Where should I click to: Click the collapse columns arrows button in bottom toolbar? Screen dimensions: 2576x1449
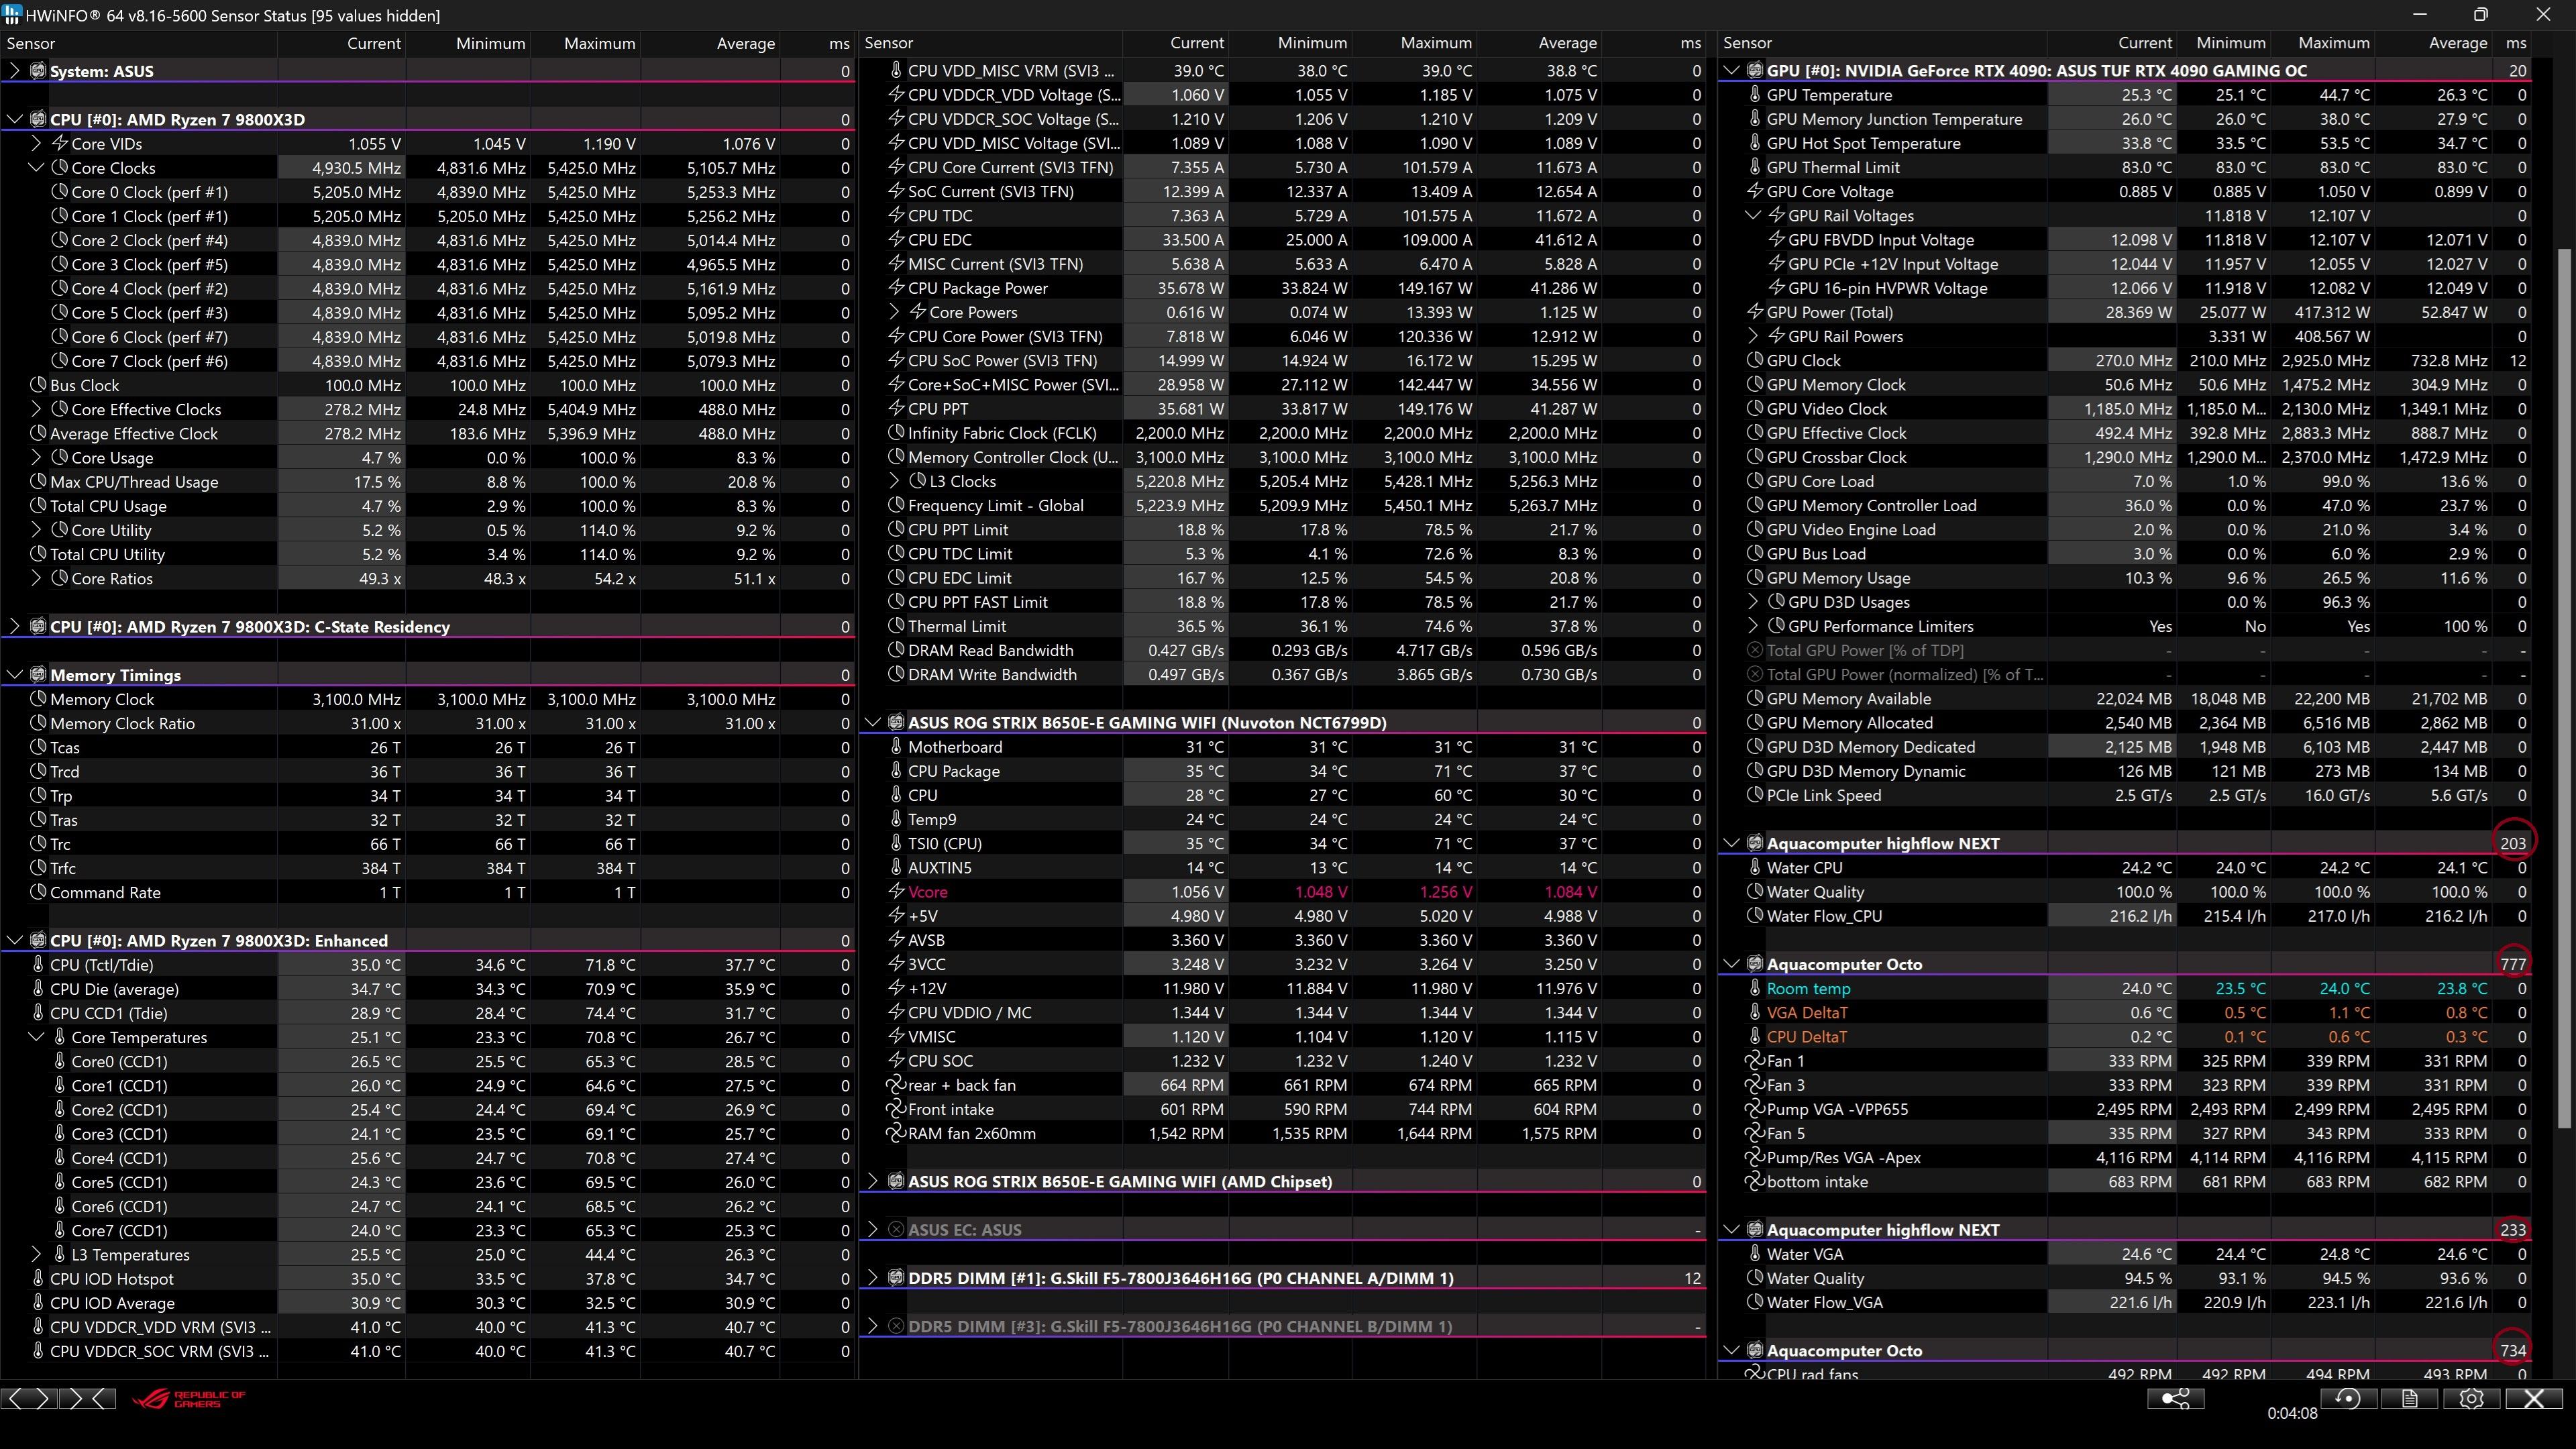88,1398
